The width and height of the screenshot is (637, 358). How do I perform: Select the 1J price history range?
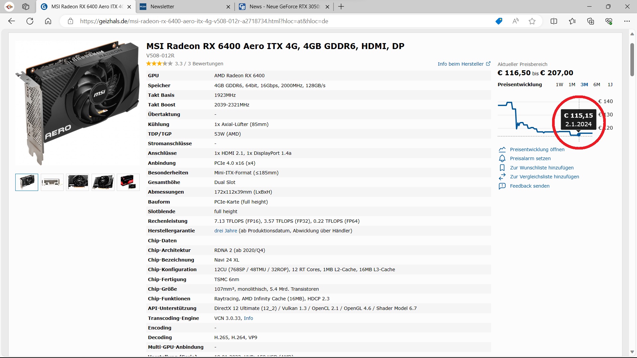click(610, 85)
